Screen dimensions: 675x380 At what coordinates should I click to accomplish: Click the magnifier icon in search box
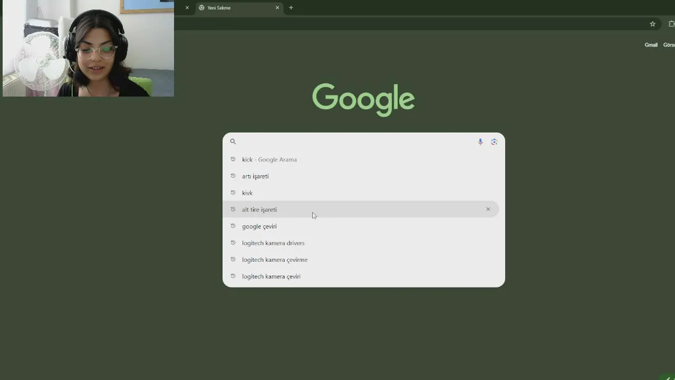[233, 141]
